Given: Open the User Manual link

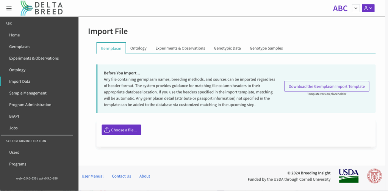Looking at the screenshot, I should tap(92, 176).
